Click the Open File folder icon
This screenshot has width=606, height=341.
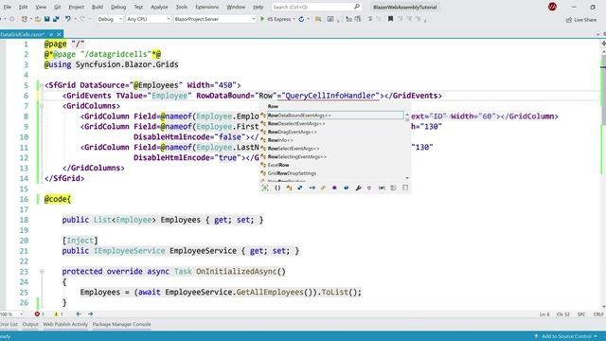click(38, 19)
